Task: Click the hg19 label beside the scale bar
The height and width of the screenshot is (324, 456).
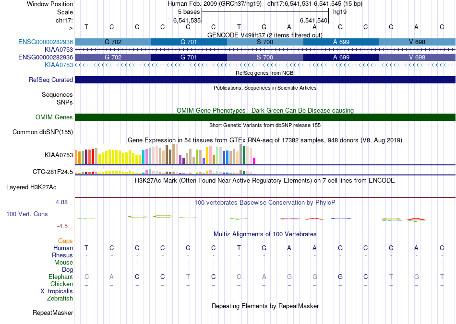Action: click(x=340, y=12)
